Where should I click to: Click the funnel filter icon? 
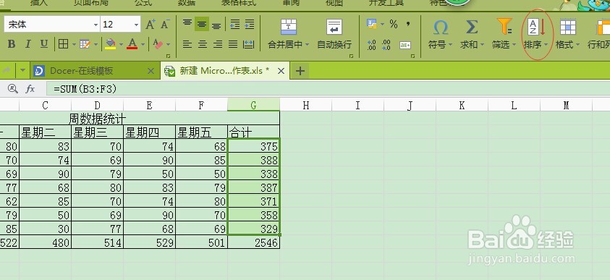pyautogui.click(x=504, y=27)
